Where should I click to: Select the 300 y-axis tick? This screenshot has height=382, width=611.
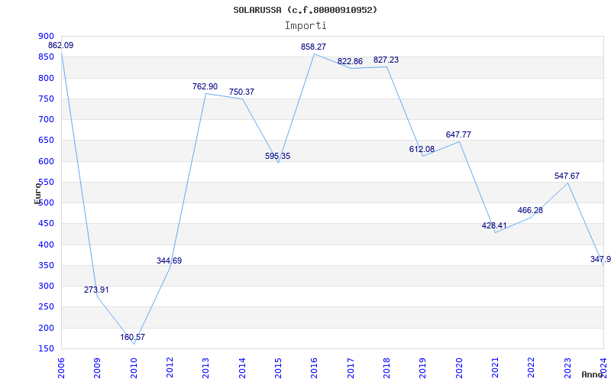click(46, 286)
